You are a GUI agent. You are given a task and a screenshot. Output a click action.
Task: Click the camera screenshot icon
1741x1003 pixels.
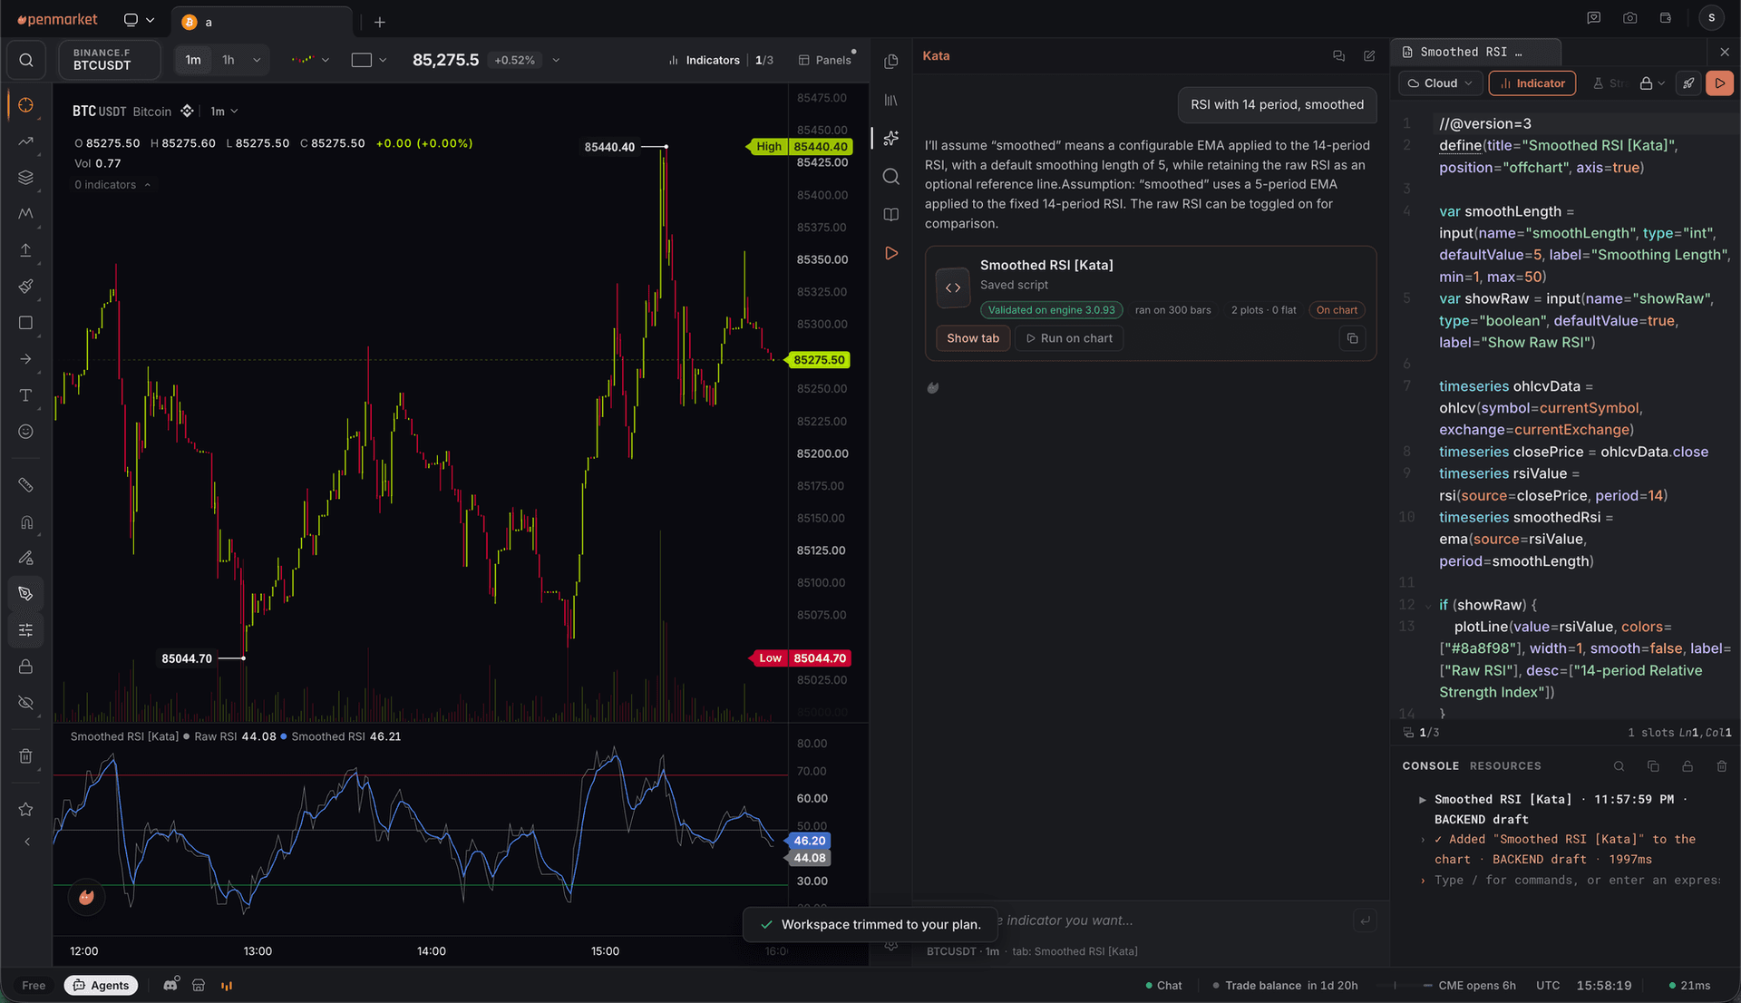(x=1629, y=18)
